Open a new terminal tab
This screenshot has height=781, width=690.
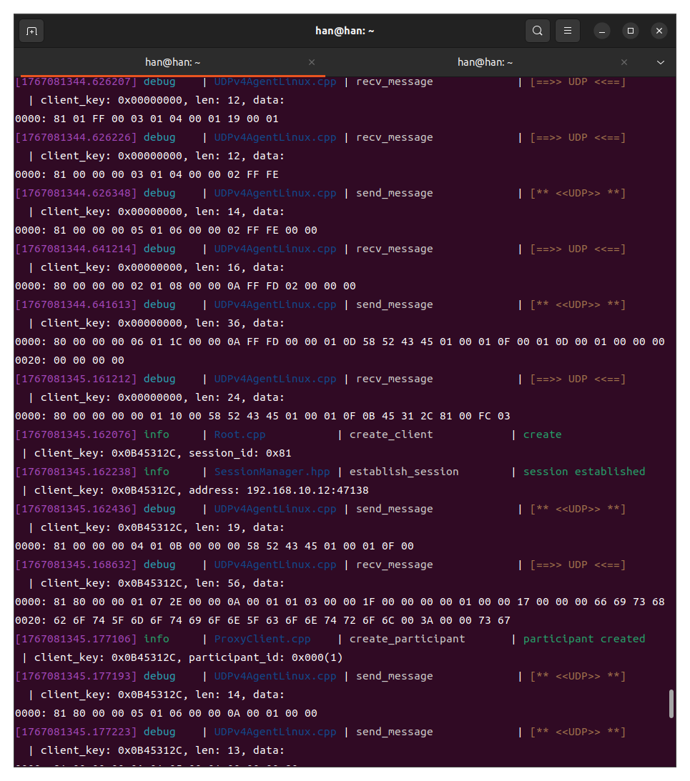coord(31,31)
